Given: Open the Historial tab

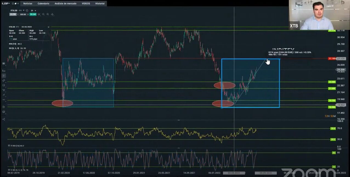Looking at the screenshot, I should click(x=100, y=4).
